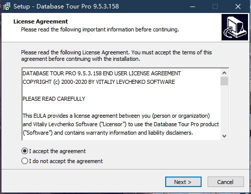Image resolution: width=251 pixels, height=194 pixels.
Task: Click the installer computer logo image
Action: pos(235,27)
